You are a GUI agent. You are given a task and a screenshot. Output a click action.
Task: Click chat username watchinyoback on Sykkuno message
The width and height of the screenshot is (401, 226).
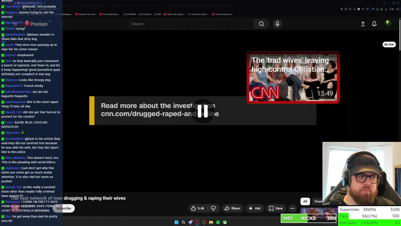click(x=15, y=35)
